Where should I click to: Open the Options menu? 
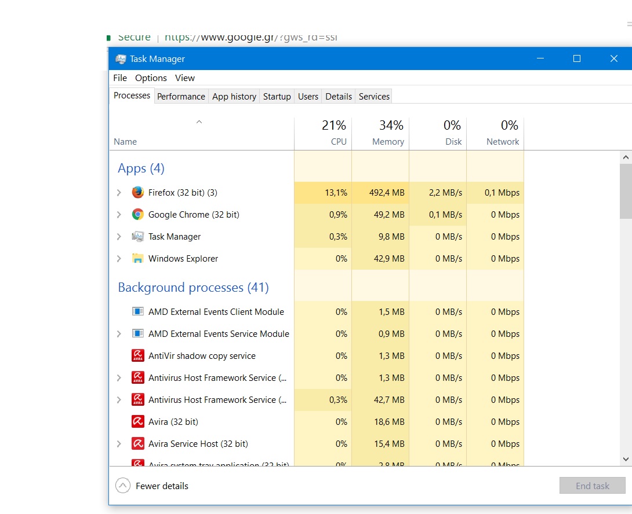coord(151,78)
